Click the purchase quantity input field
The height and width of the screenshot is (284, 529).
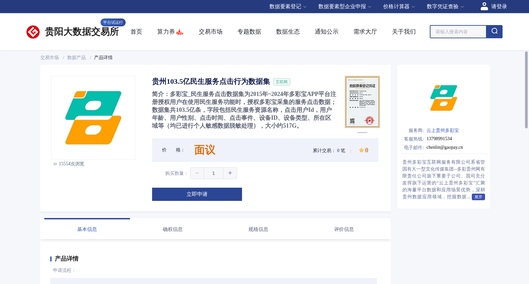pyautogui.click(x=214, y=173)
